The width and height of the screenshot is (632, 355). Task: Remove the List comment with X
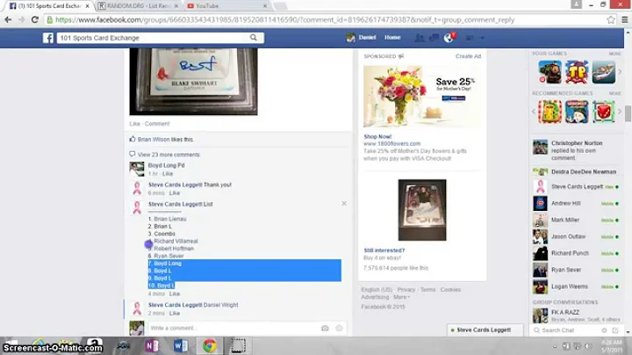[x=344, y=203]
